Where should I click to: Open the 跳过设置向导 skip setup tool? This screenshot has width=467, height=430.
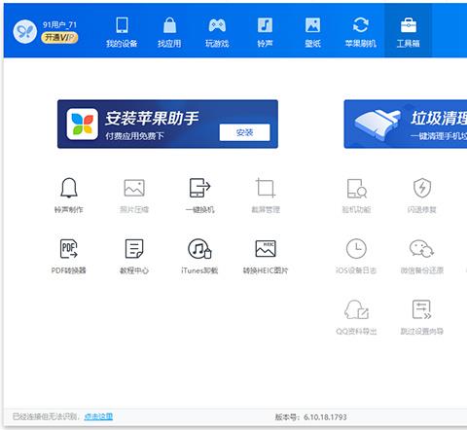422,317
